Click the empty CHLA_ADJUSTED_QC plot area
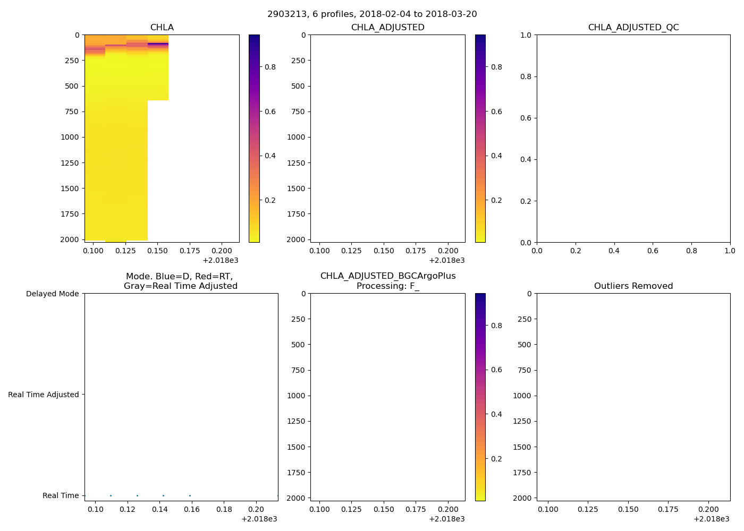 click(x=633, y=138)
